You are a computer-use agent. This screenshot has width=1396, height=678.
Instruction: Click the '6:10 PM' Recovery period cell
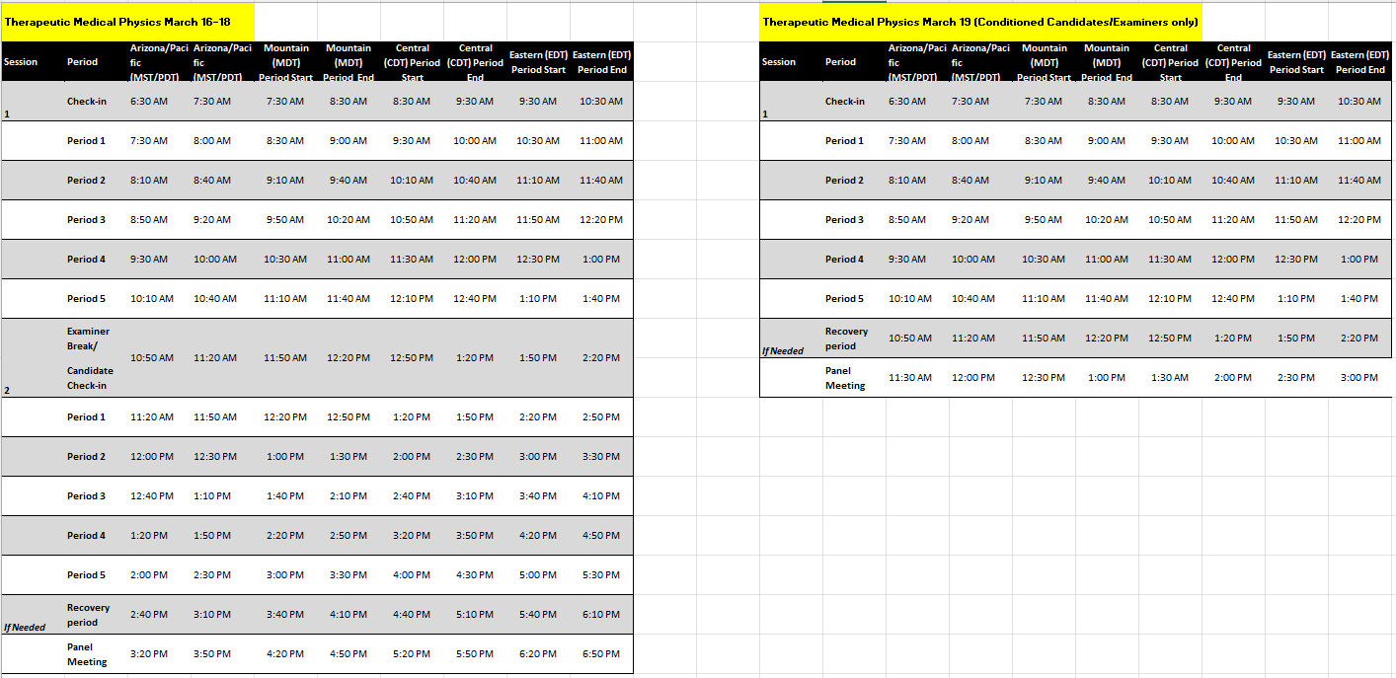[x=601, y=615]
